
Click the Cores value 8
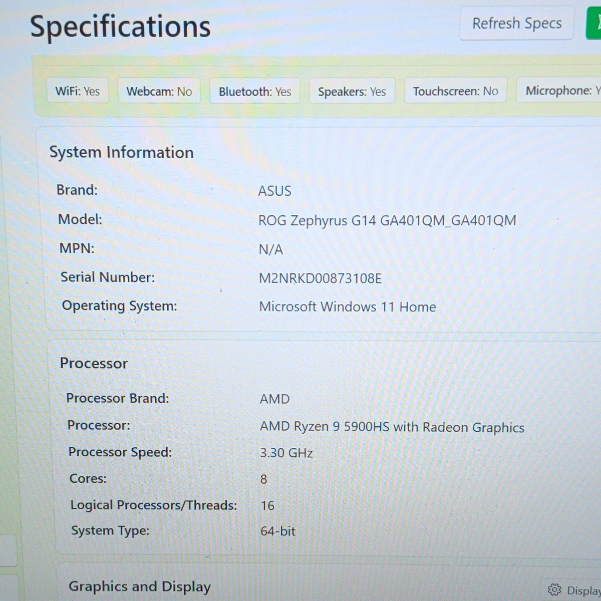[x=264, y=479]
